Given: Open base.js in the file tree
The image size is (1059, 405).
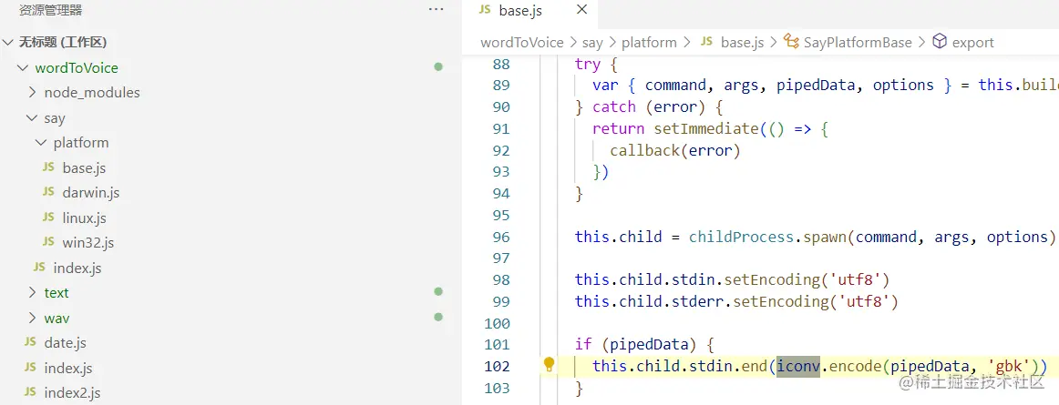Looking at the screenshot, I should click(x=84, y=167).
